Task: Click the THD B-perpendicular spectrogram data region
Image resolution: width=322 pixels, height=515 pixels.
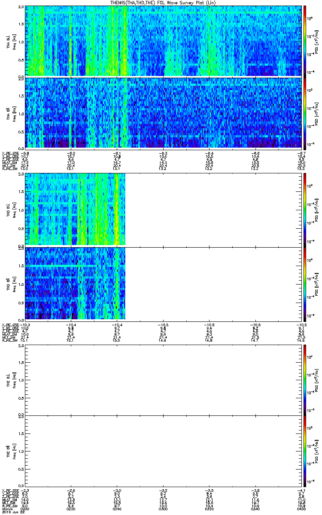Action: point(75,209)
